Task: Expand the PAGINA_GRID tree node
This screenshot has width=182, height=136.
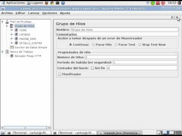Action: coord(12,39)
